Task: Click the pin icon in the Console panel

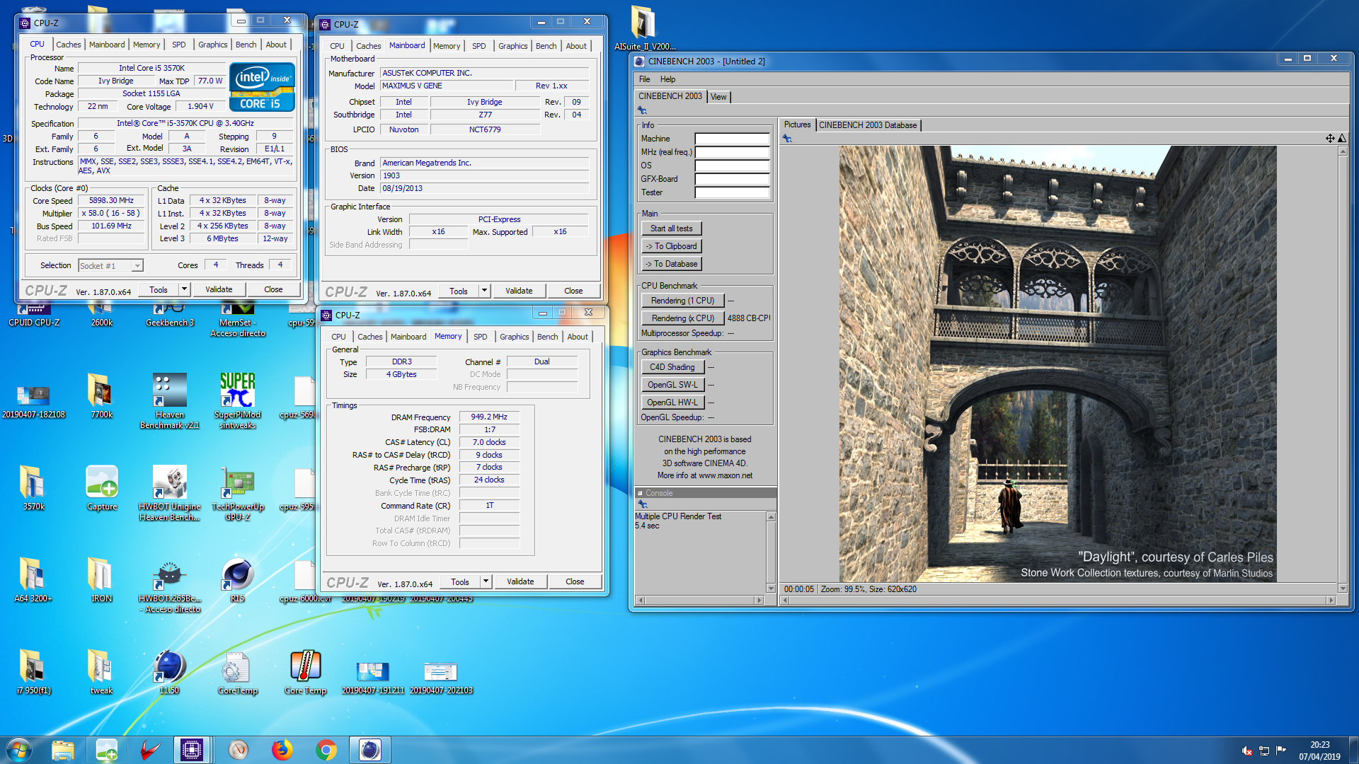Action: (x=643, y=504)
